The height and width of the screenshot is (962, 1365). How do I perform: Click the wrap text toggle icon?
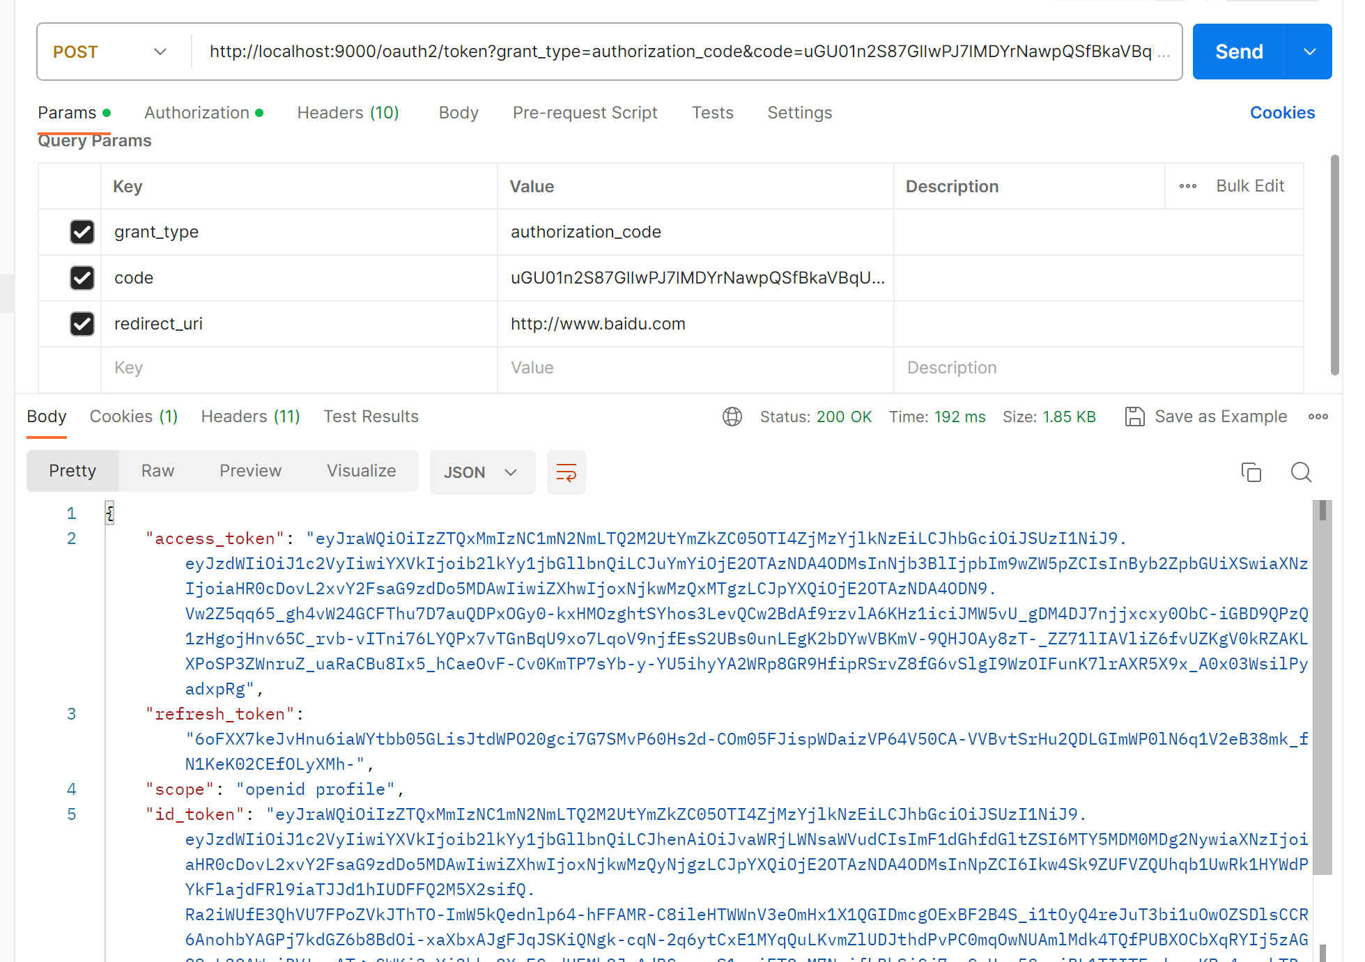tap(566, 472)
